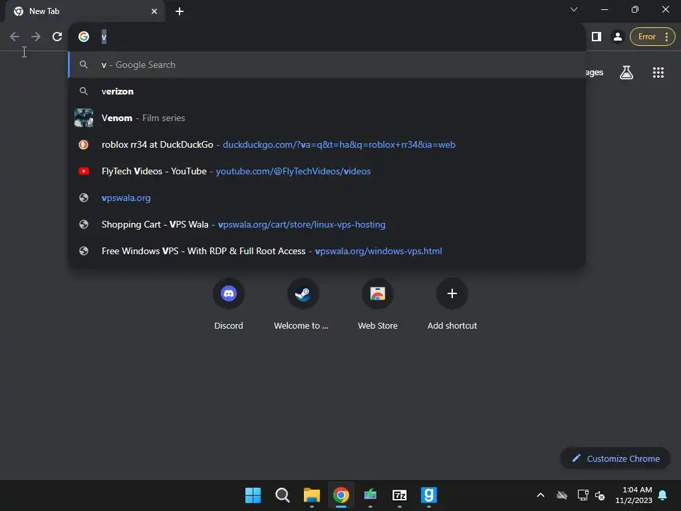This screenshot has width=681, height=511.
Task: Open Search Labs flask icon
Action: [626, 73]
